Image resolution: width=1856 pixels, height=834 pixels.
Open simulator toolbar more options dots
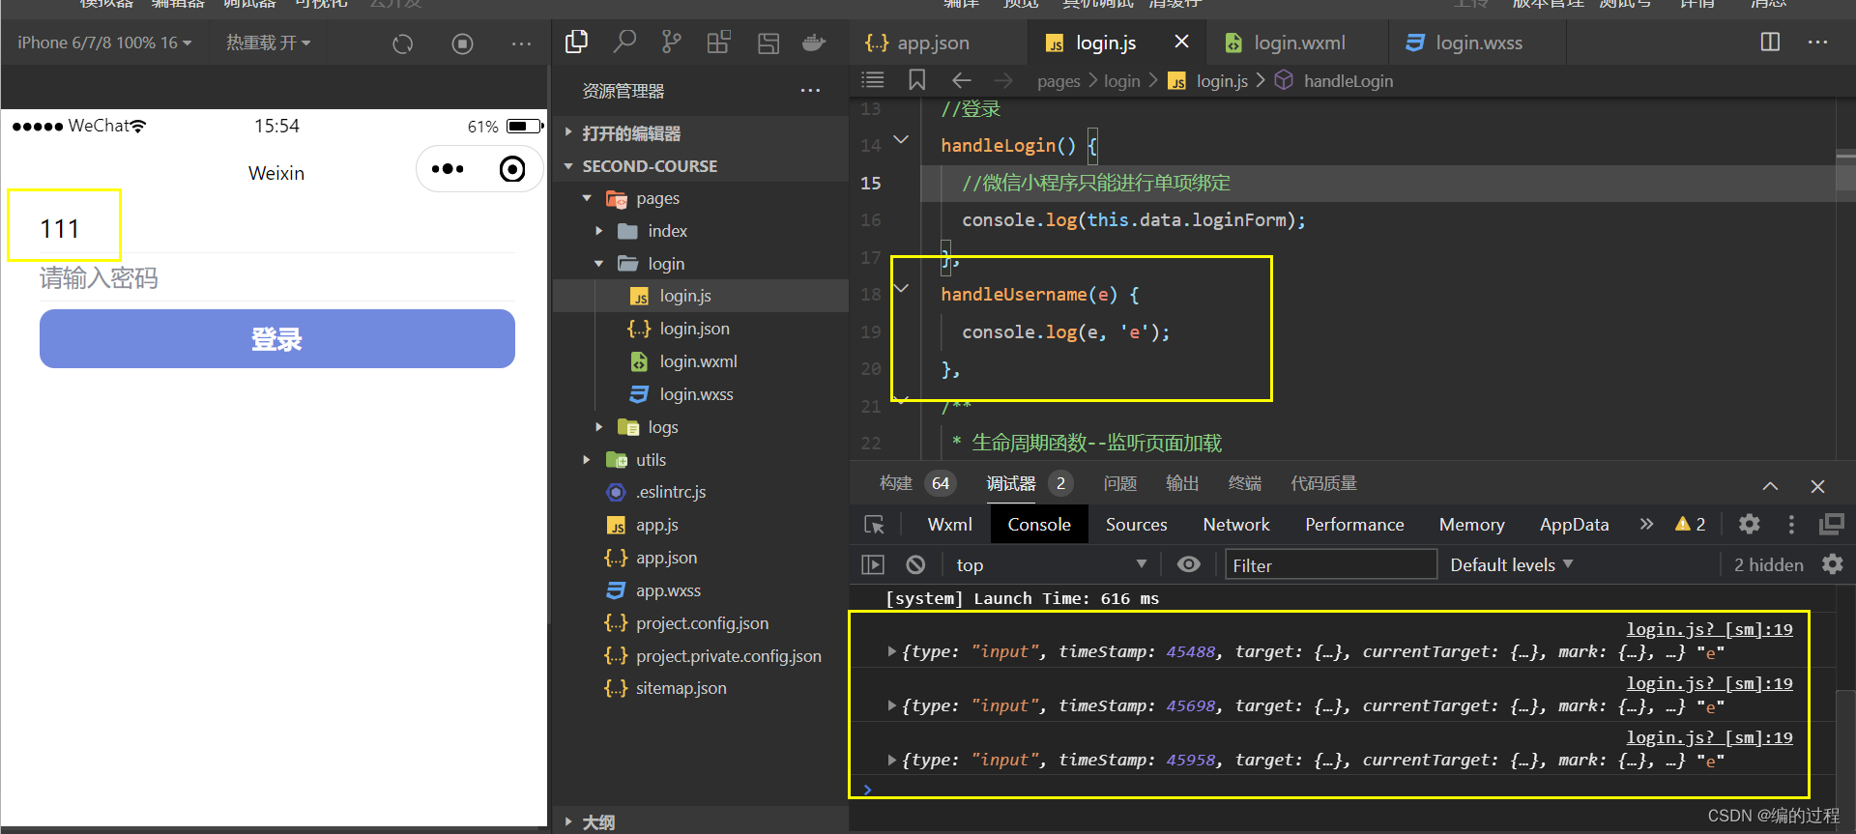click(521, 43)
